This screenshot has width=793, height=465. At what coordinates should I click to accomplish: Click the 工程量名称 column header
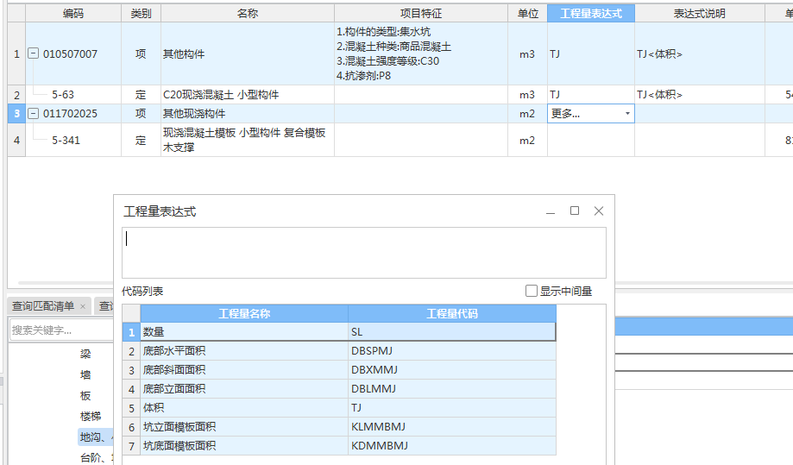pos(244,313)
